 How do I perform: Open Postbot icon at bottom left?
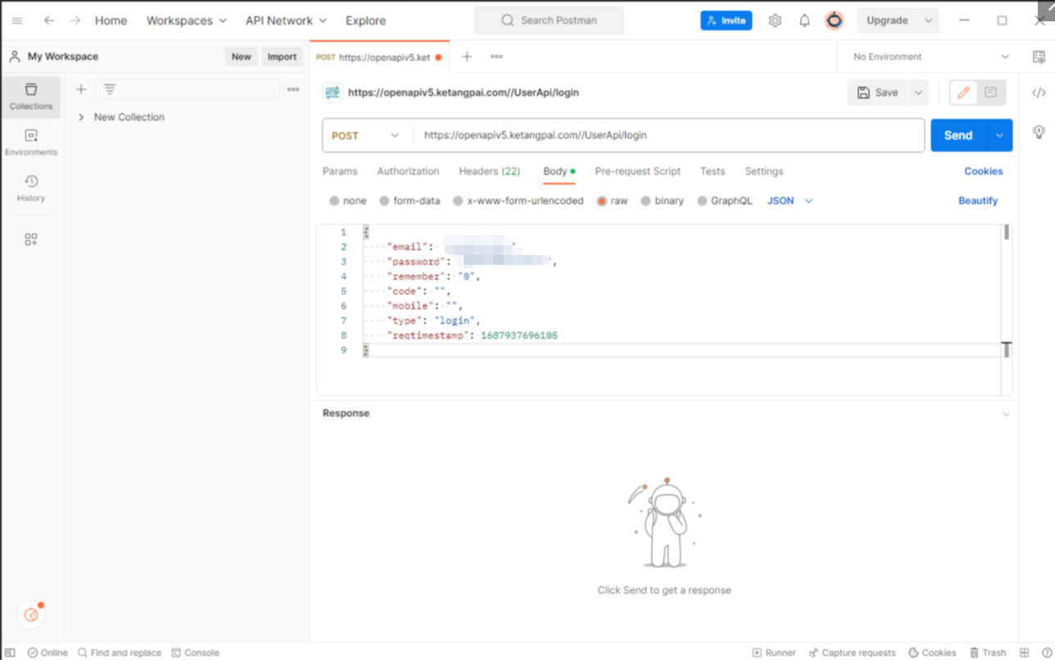tap(31, 614)
